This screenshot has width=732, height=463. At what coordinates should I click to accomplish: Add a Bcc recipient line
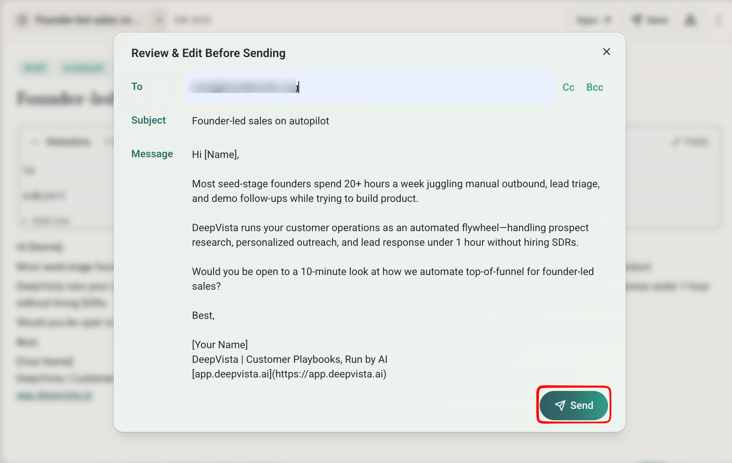coord(595,87)
